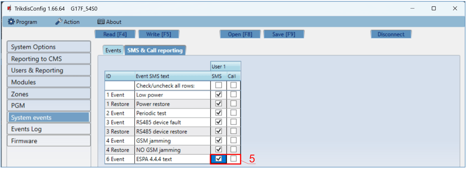466x169 pixels.
Task: Uncheck SMS for Low power event
Action: coord(218,94)
